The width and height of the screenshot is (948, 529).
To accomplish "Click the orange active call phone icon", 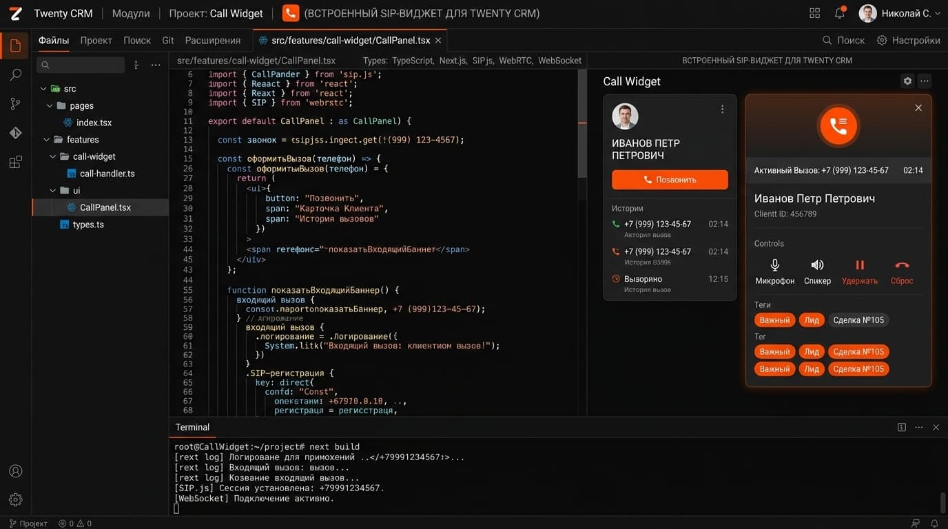I will click(838, 126).
